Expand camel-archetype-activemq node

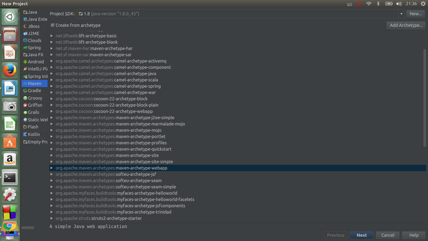[52, 61]
